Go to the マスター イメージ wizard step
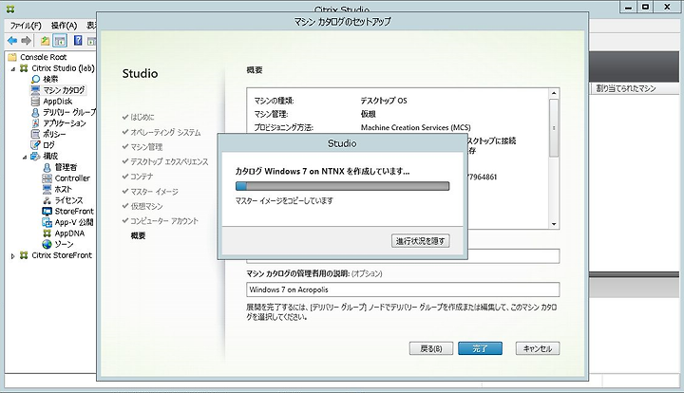Screen dimensions: 684x393 point(154,192)
